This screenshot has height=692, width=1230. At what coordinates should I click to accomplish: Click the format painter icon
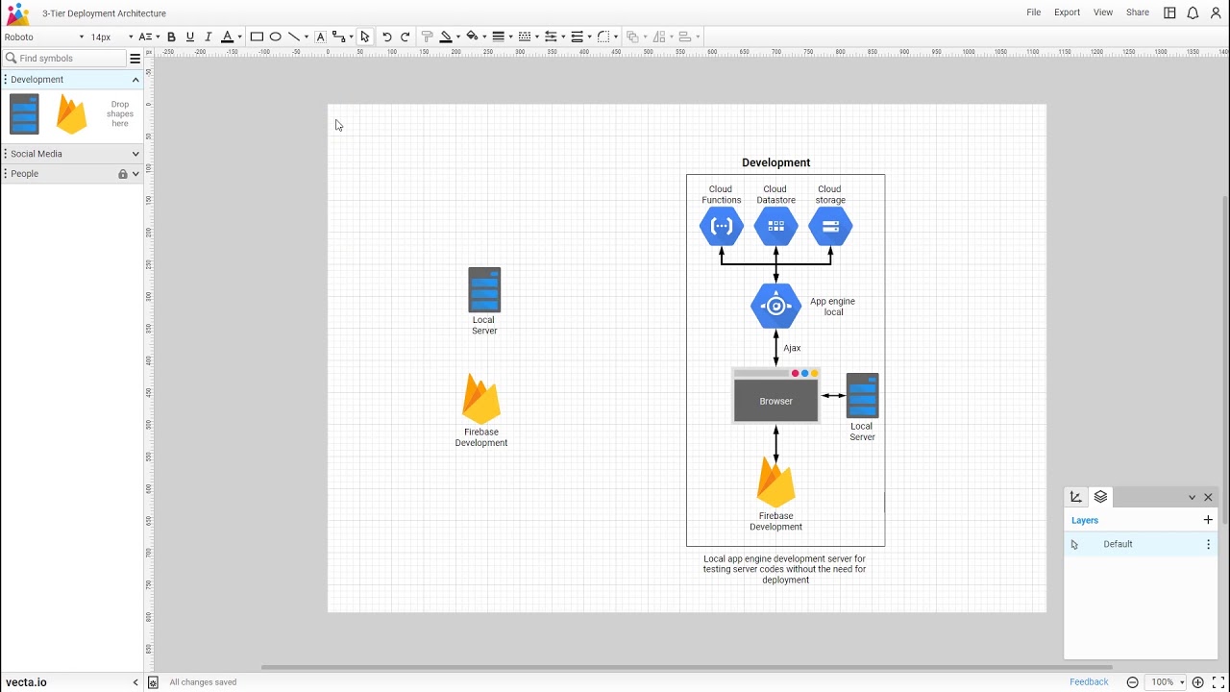point(428,37)
